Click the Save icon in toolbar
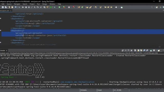Screen dimensions: 164x92 tap(3, 7)
